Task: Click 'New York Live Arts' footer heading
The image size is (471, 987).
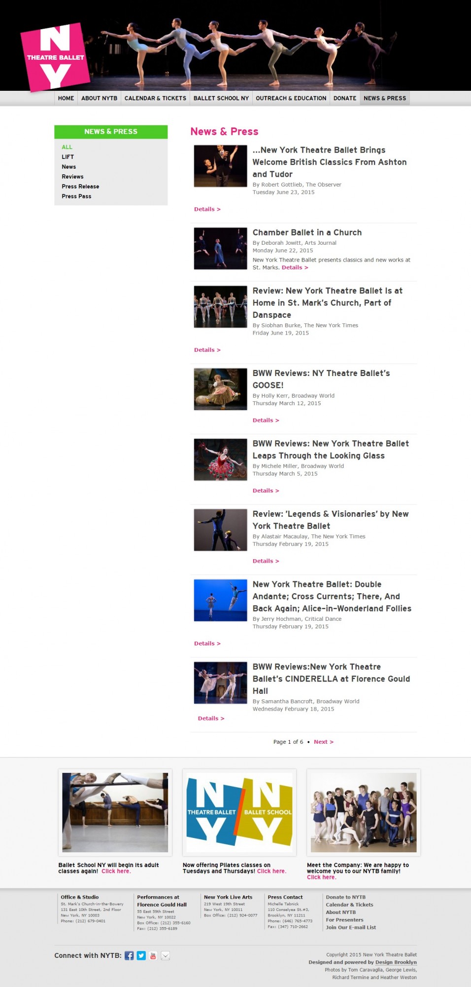Action: point(228,897)
